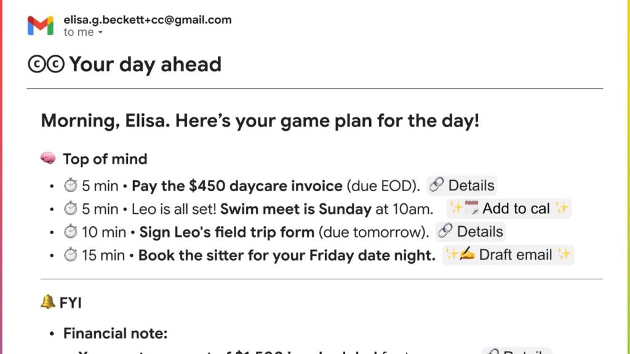Click the Gmail logo icon

pyautogui.click(x=41, y=25)
